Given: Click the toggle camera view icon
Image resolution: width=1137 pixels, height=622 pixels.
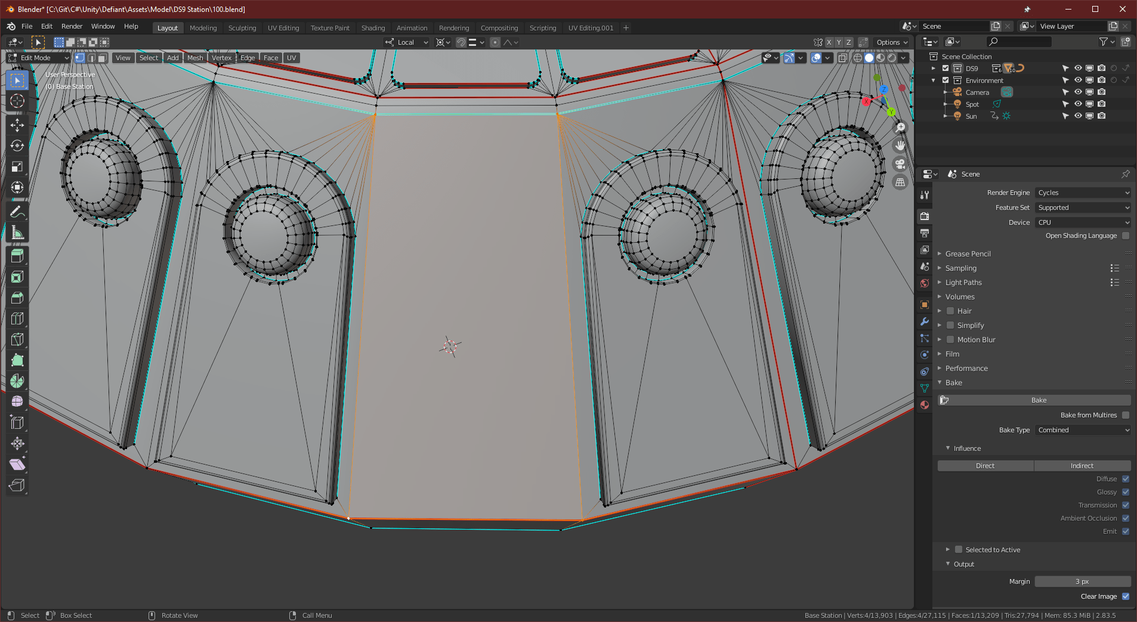Looking at the screenshot, I should coord(900,164).
